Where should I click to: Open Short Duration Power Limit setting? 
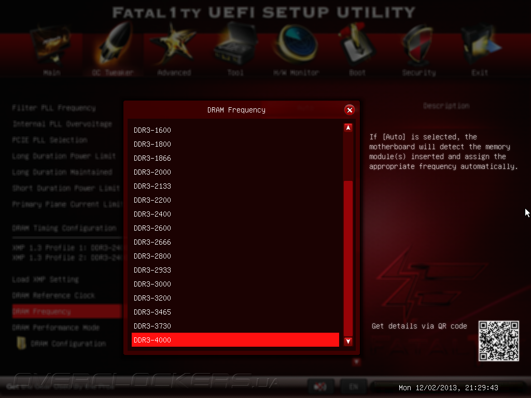click(x=66, y=188)
